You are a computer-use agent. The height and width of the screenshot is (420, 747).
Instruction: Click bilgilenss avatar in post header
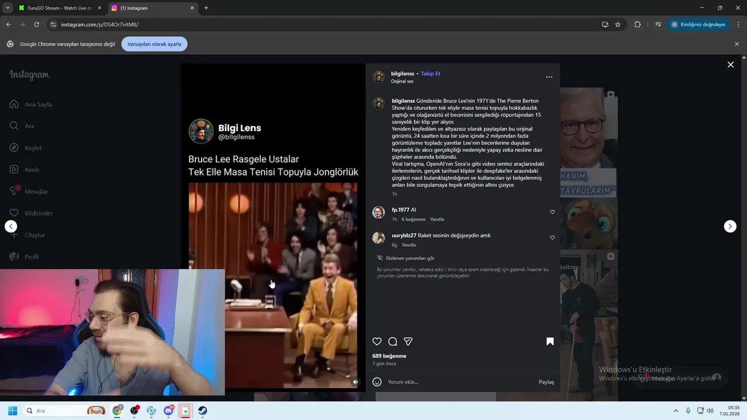pos(379,77)
